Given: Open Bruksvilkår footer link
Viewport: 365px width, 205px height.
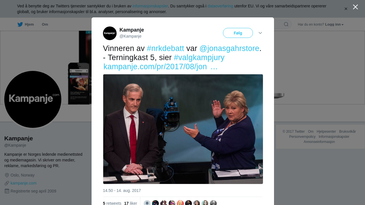Looking at the screenshot, I should tap(347, 132).
